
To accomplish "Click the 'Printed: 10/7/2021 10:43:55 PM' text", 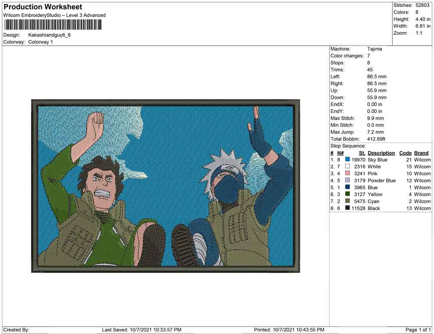I will tap(289, 330).
